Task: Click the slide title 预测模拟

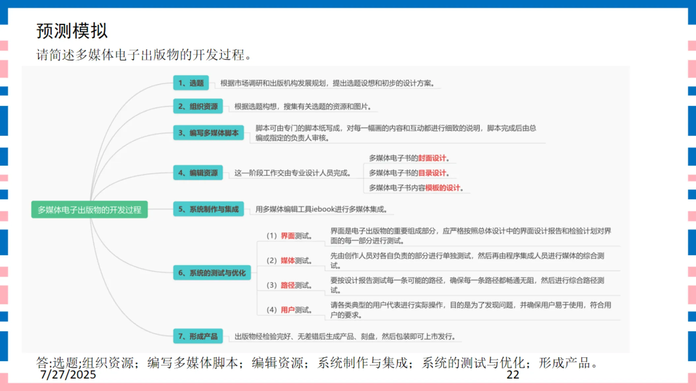Action: point(72,31)
